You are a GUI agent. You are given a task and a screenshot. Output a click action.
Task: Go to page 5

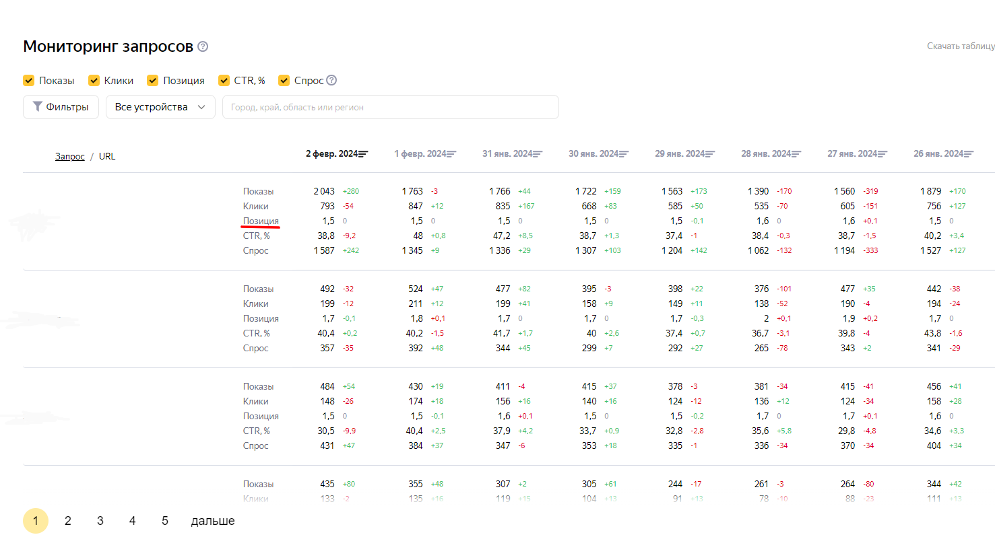(x=165, y=521)
